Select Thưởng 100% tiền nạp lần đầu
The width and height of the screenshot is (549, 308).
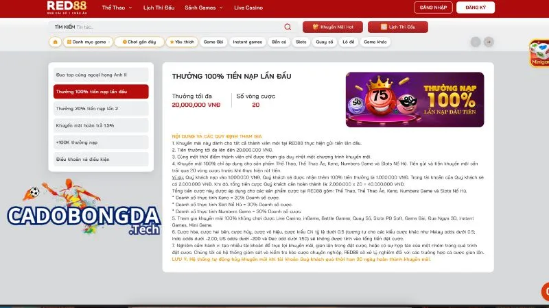101,92
